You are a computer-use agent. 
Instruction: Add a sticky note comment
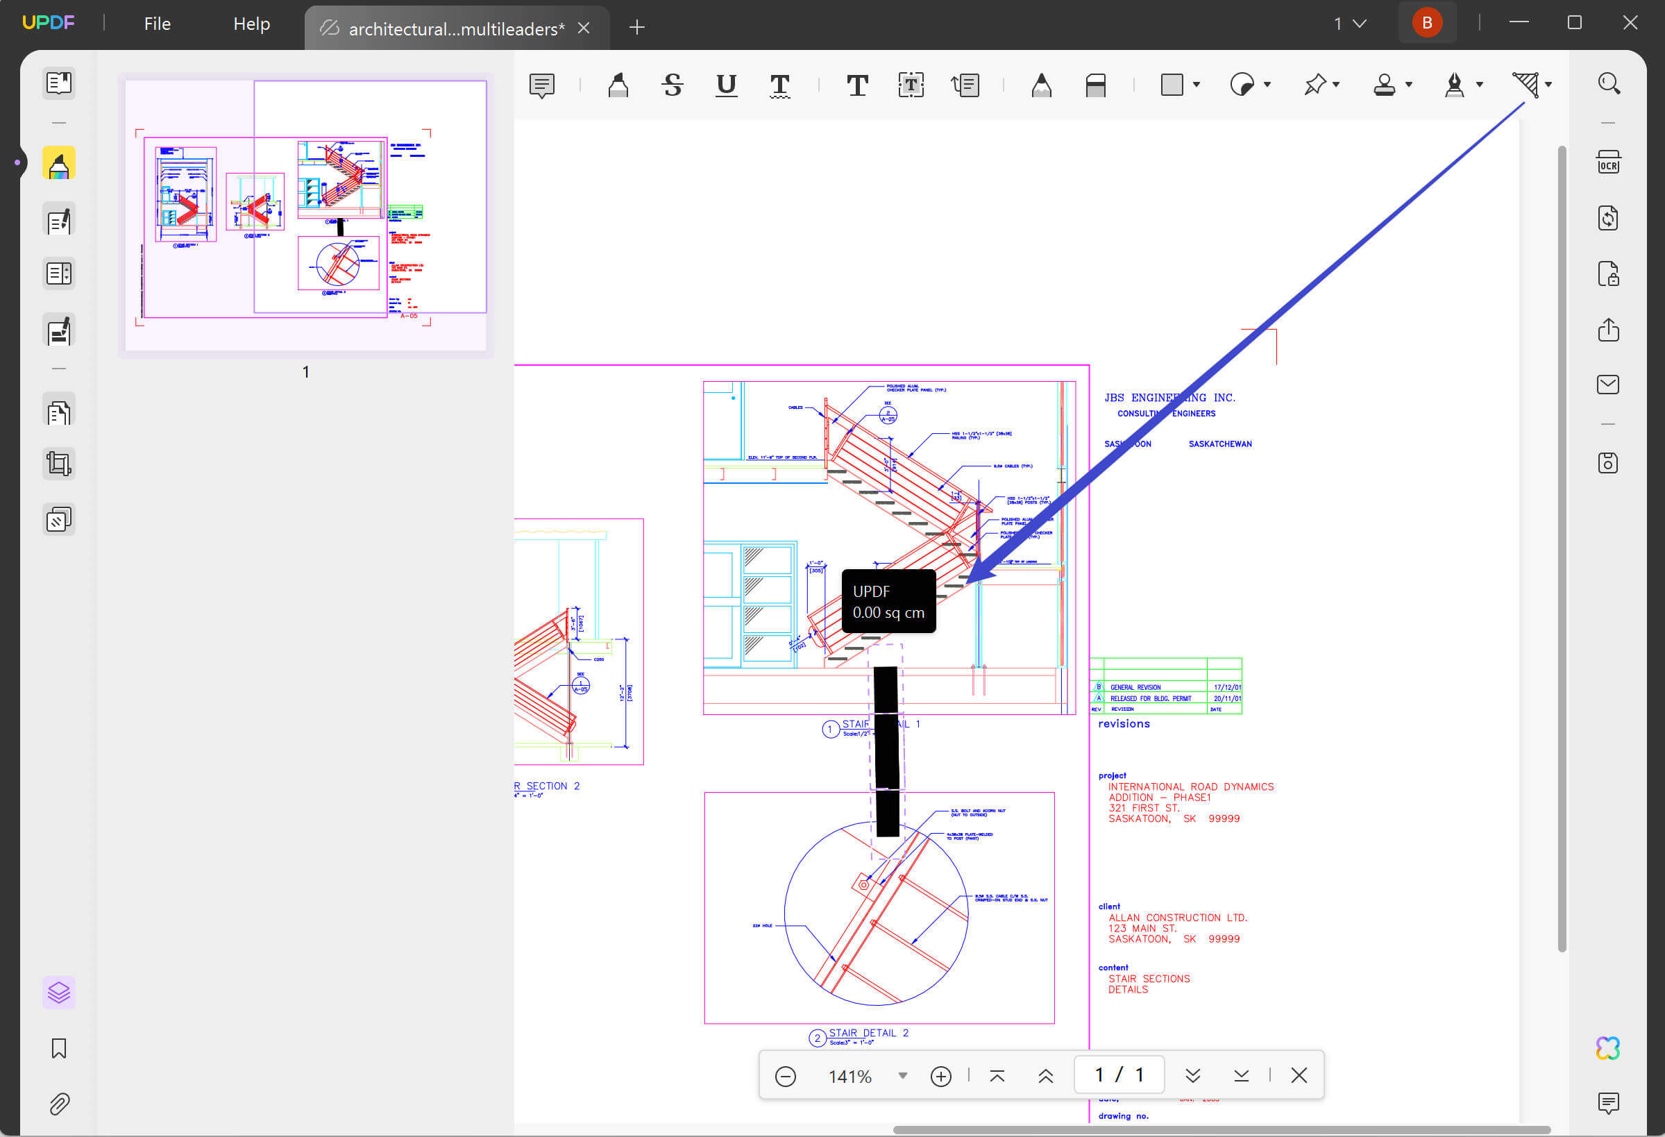click(x=541, y=85)
